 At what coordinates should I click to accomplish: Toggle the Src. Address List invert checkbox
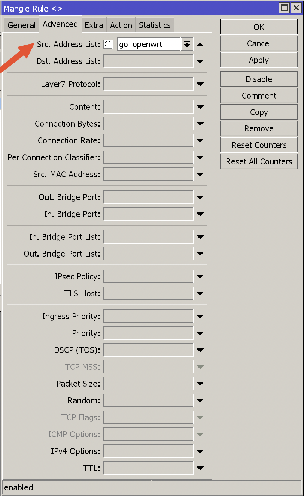108,45
